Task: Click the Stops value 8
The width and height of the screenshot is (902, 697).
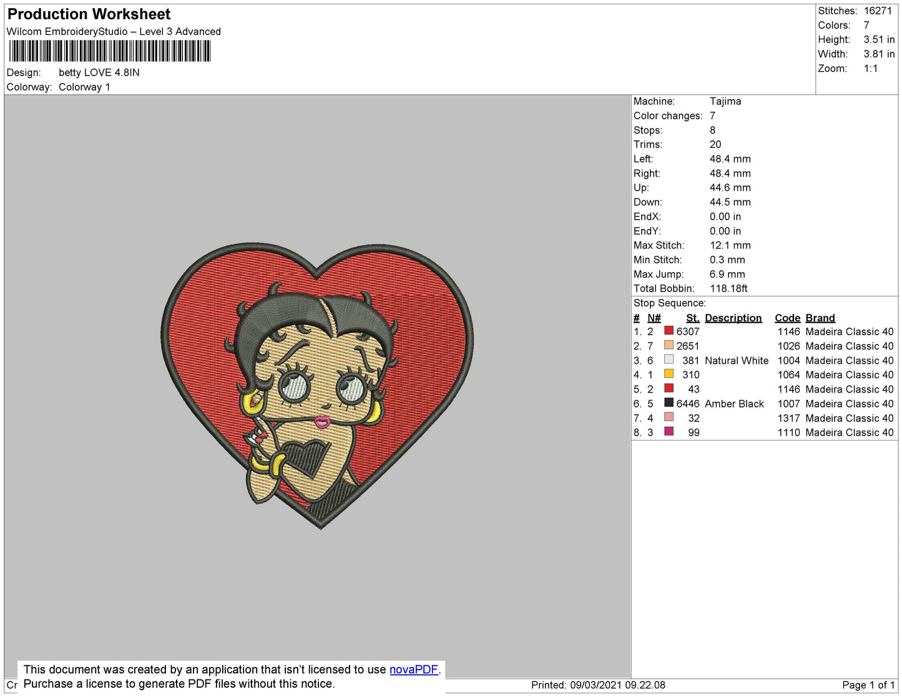Action: point(713,130)
